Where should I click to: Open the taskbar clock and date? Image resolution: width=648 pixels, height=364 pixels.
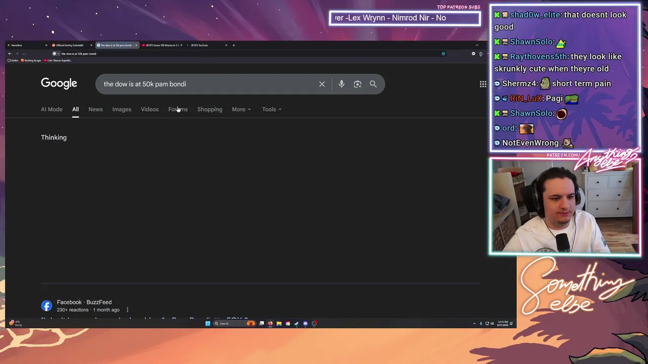[502, 324]
